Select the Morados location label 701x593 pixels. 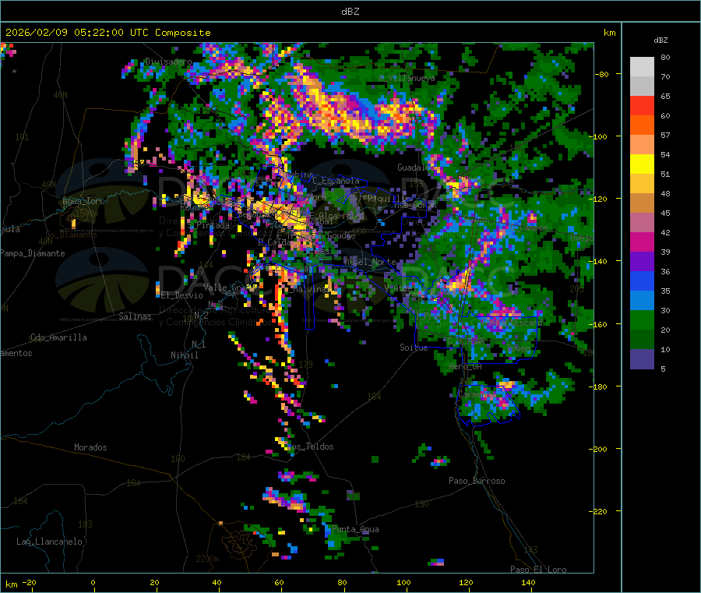tap(91, 447)
